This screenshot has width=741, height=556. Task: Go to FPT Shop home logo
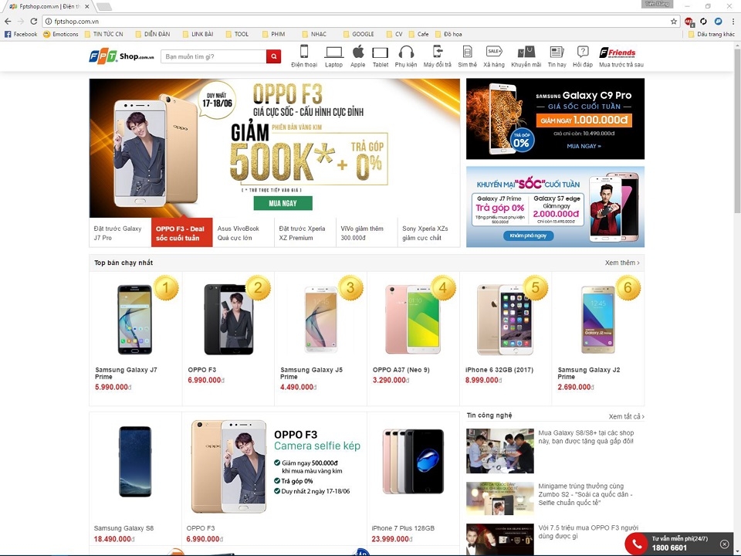point(121,56)
